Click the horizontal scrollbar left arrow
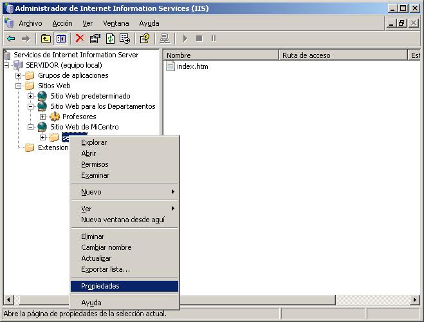The height and width of the screenshot is (322, 424). (8, 300)
